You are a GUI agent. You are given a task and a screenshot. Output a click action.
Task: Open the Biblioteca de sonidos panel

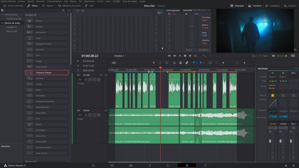72,6
